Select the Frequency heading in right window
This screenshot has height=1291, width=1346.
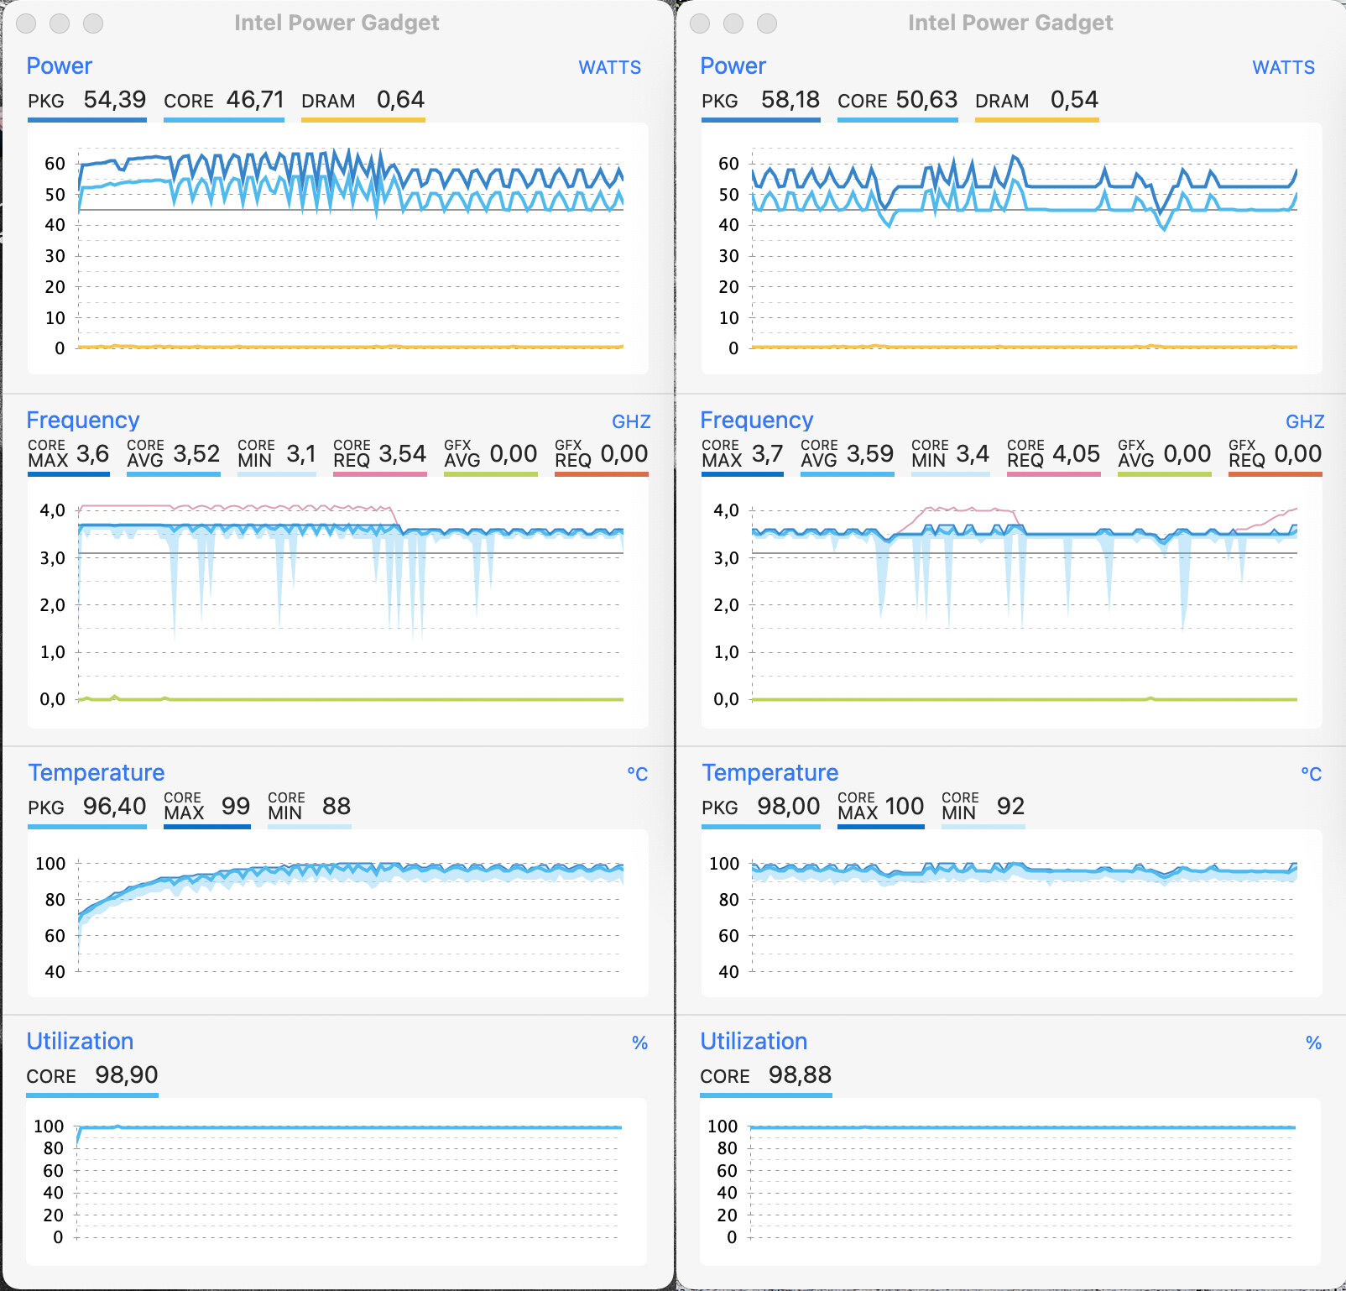pos(756,420)
